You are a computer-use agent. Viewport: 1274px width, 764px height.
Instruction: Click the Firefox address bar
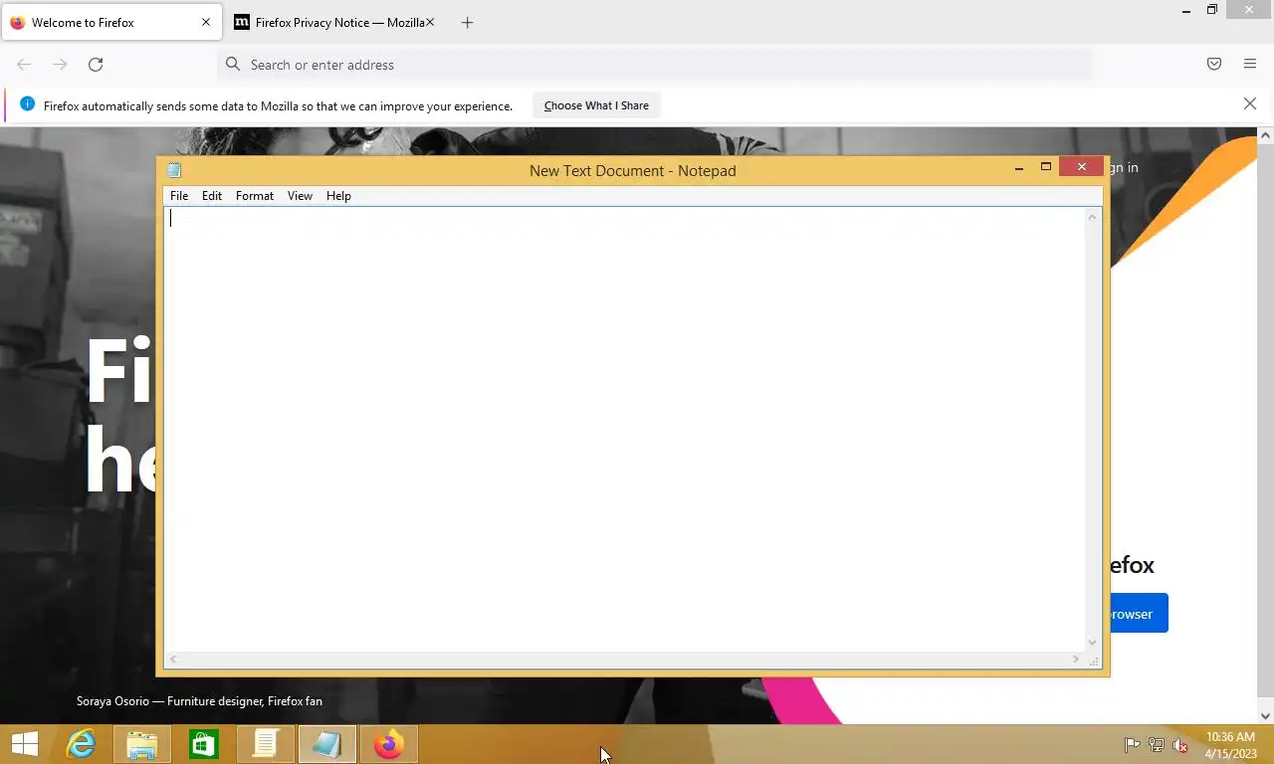point(654,65)
